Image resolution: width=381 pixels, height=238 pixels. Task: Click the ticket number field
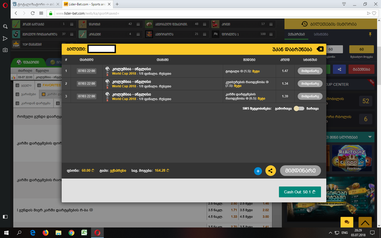coord(101,49)
